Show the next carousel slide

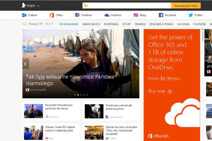coord(137,64)
